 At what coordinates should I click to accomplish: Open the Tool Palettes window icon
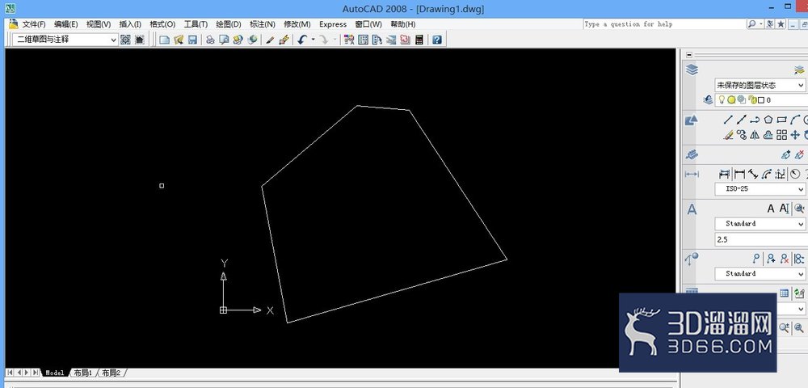377,40
